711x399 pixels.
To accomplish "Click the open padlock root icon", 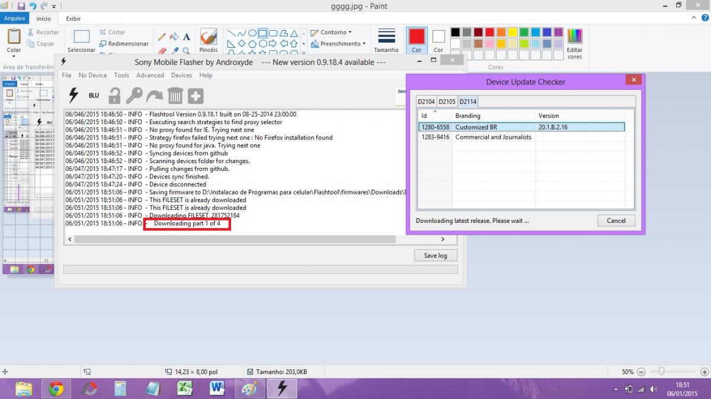I will (114, 95).
